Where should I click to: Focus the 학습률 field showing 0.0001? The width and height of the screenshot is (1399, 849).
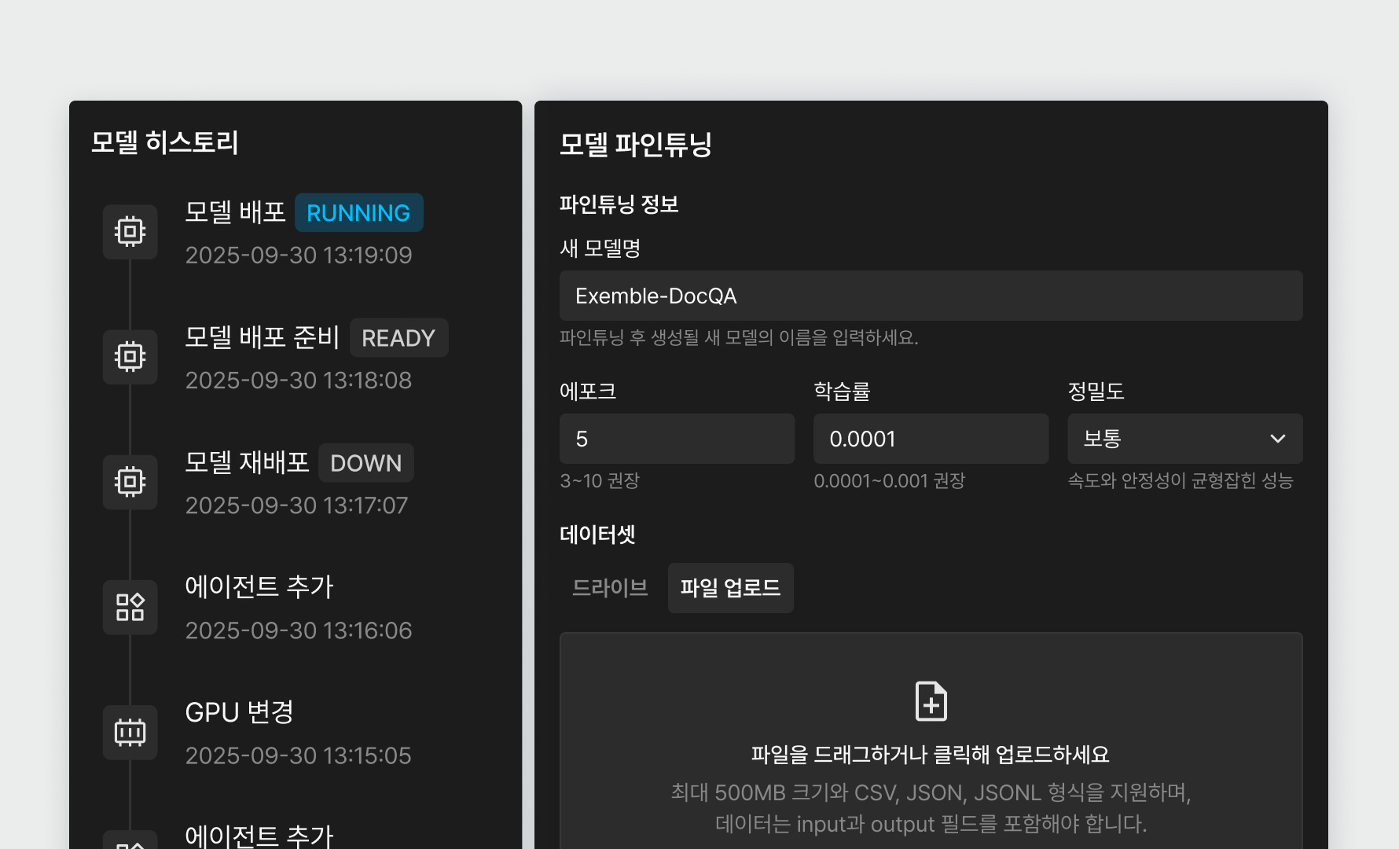(x=931, y=439)
